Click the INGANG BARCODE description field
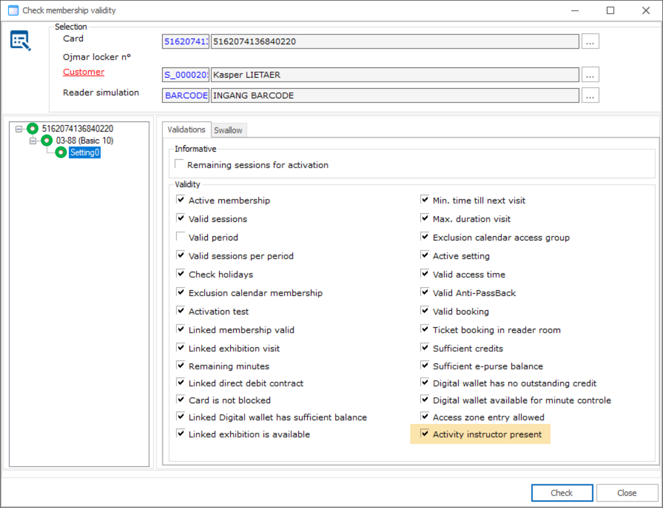This screenshot has width=663, height=508. 395,95
